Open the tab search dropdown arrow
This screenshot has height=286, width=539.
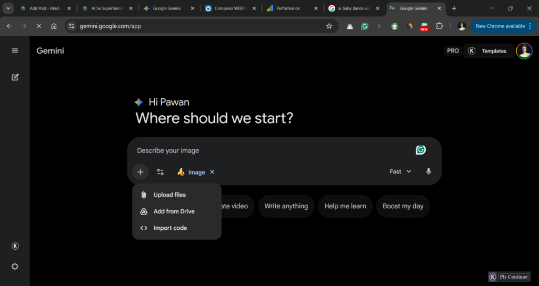8,8
